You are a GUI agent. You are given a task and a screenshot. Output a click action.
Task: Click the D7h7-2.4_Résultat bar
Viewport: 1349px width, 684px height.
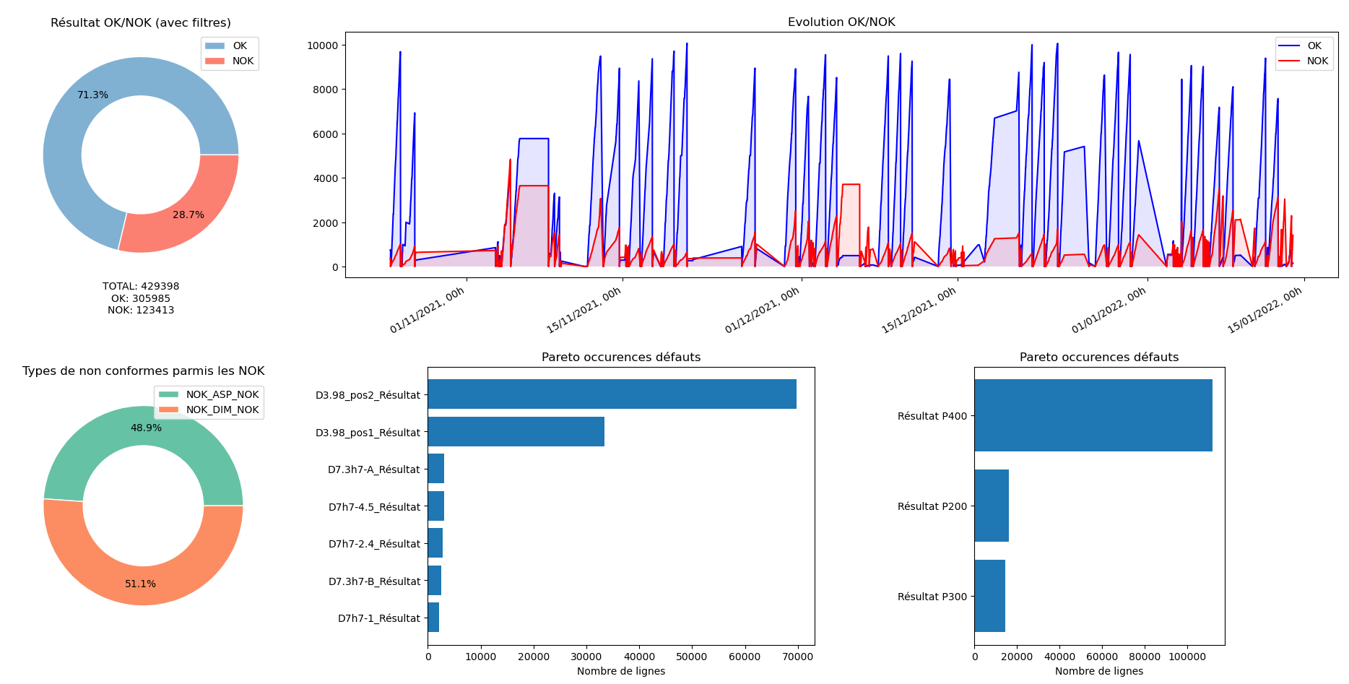point(435,543)
